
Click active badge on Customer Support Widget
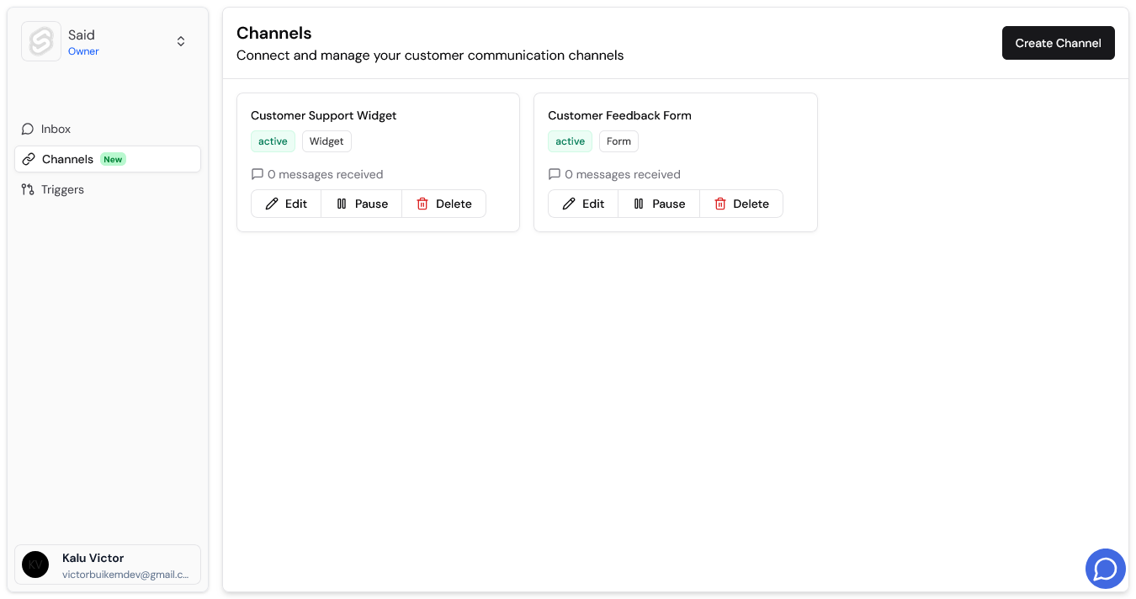(x=273, y=141)
